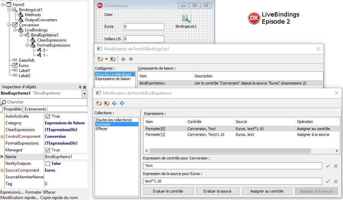This screenshot has height=200, width=343.
Task: Click the Assigner au contrôle button
Action: [x=266, y=191]
